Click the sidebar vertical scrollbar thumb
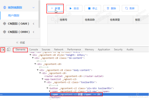This screenshot has height=100, width=149. click(39, 14)
